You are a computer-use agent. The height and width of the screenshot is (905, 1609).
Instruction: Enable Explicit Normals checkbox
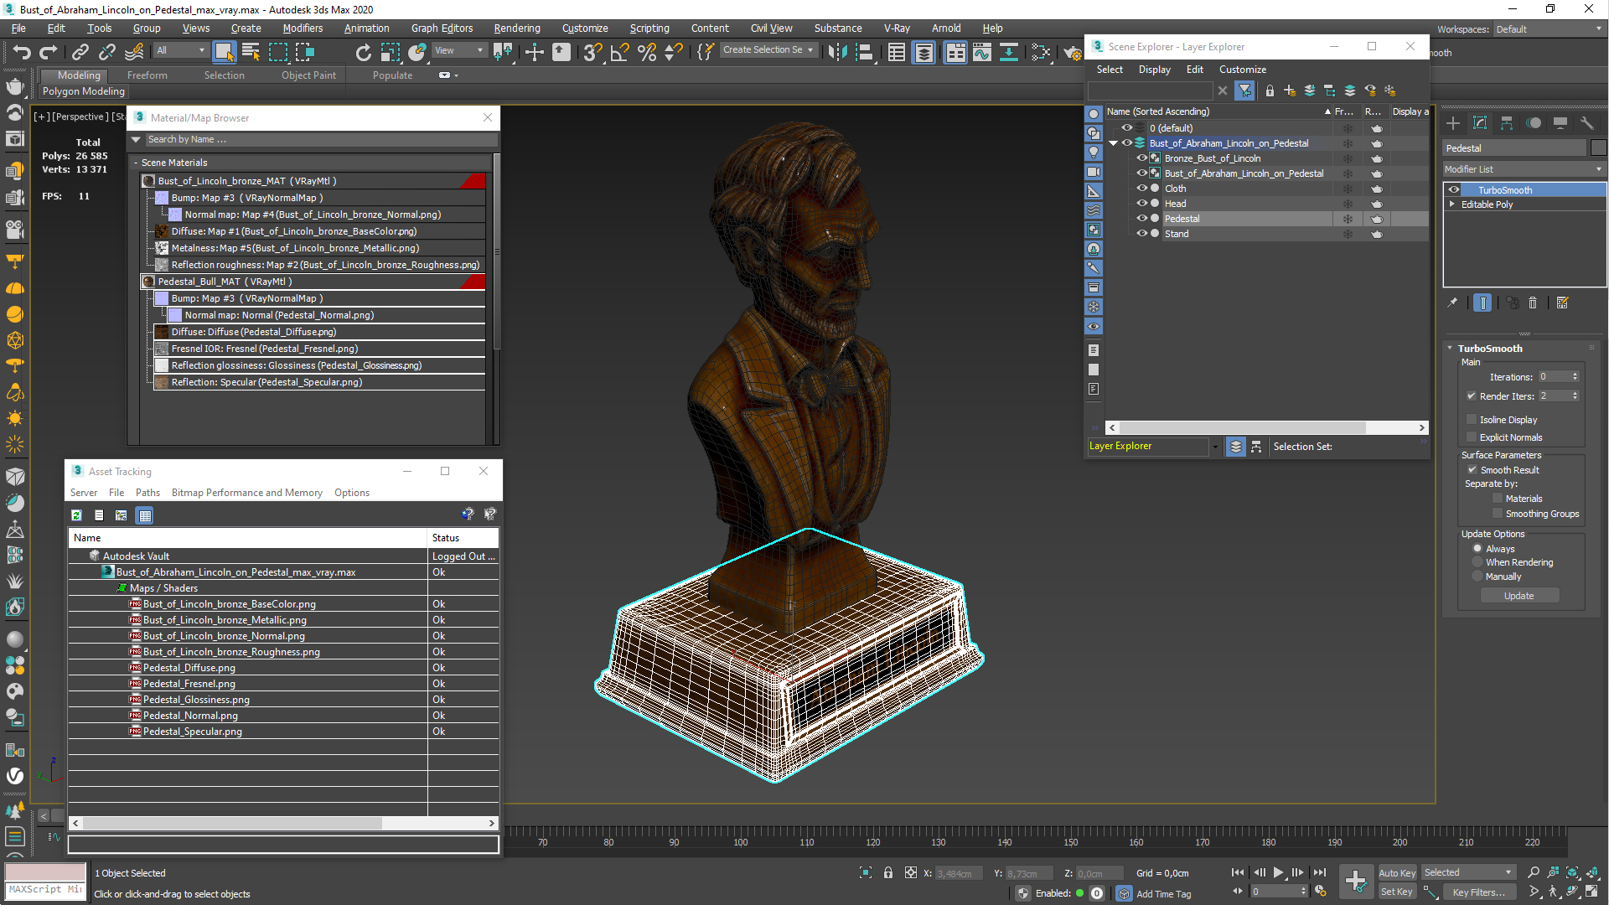coord(1471,437)
